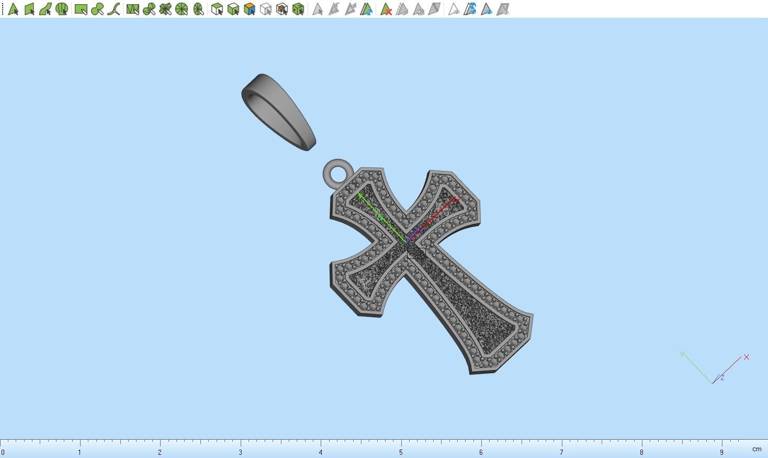The width and height of the screenshot is (768, 458).
Task: Click the ruler mark labeled 9
Action: click(x=721, y=452)
